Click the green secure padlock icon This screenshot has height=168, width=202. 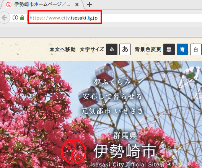coord(22,18)
